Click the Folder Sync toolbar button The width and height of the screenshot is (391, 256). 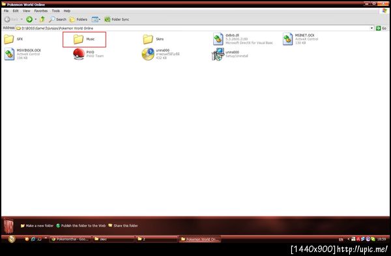point(117,19)
